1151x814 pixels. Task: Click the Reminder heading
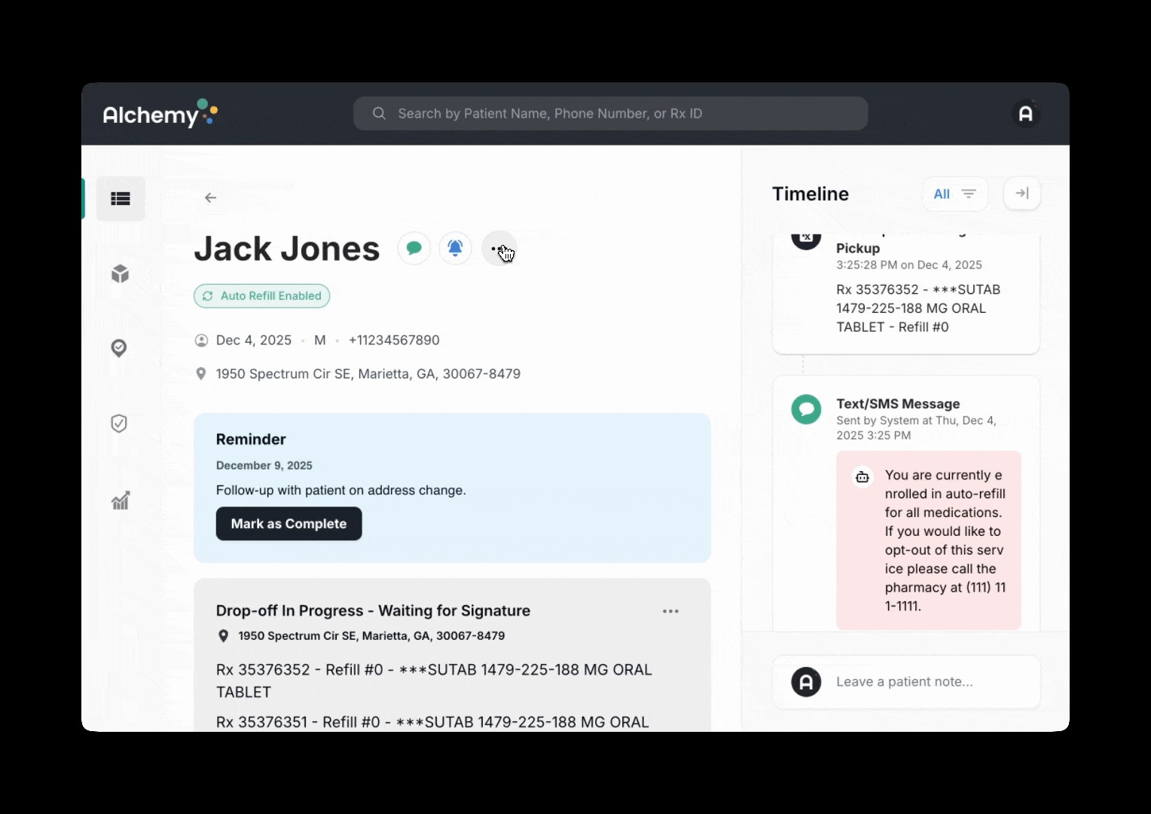tap(251, 439)
